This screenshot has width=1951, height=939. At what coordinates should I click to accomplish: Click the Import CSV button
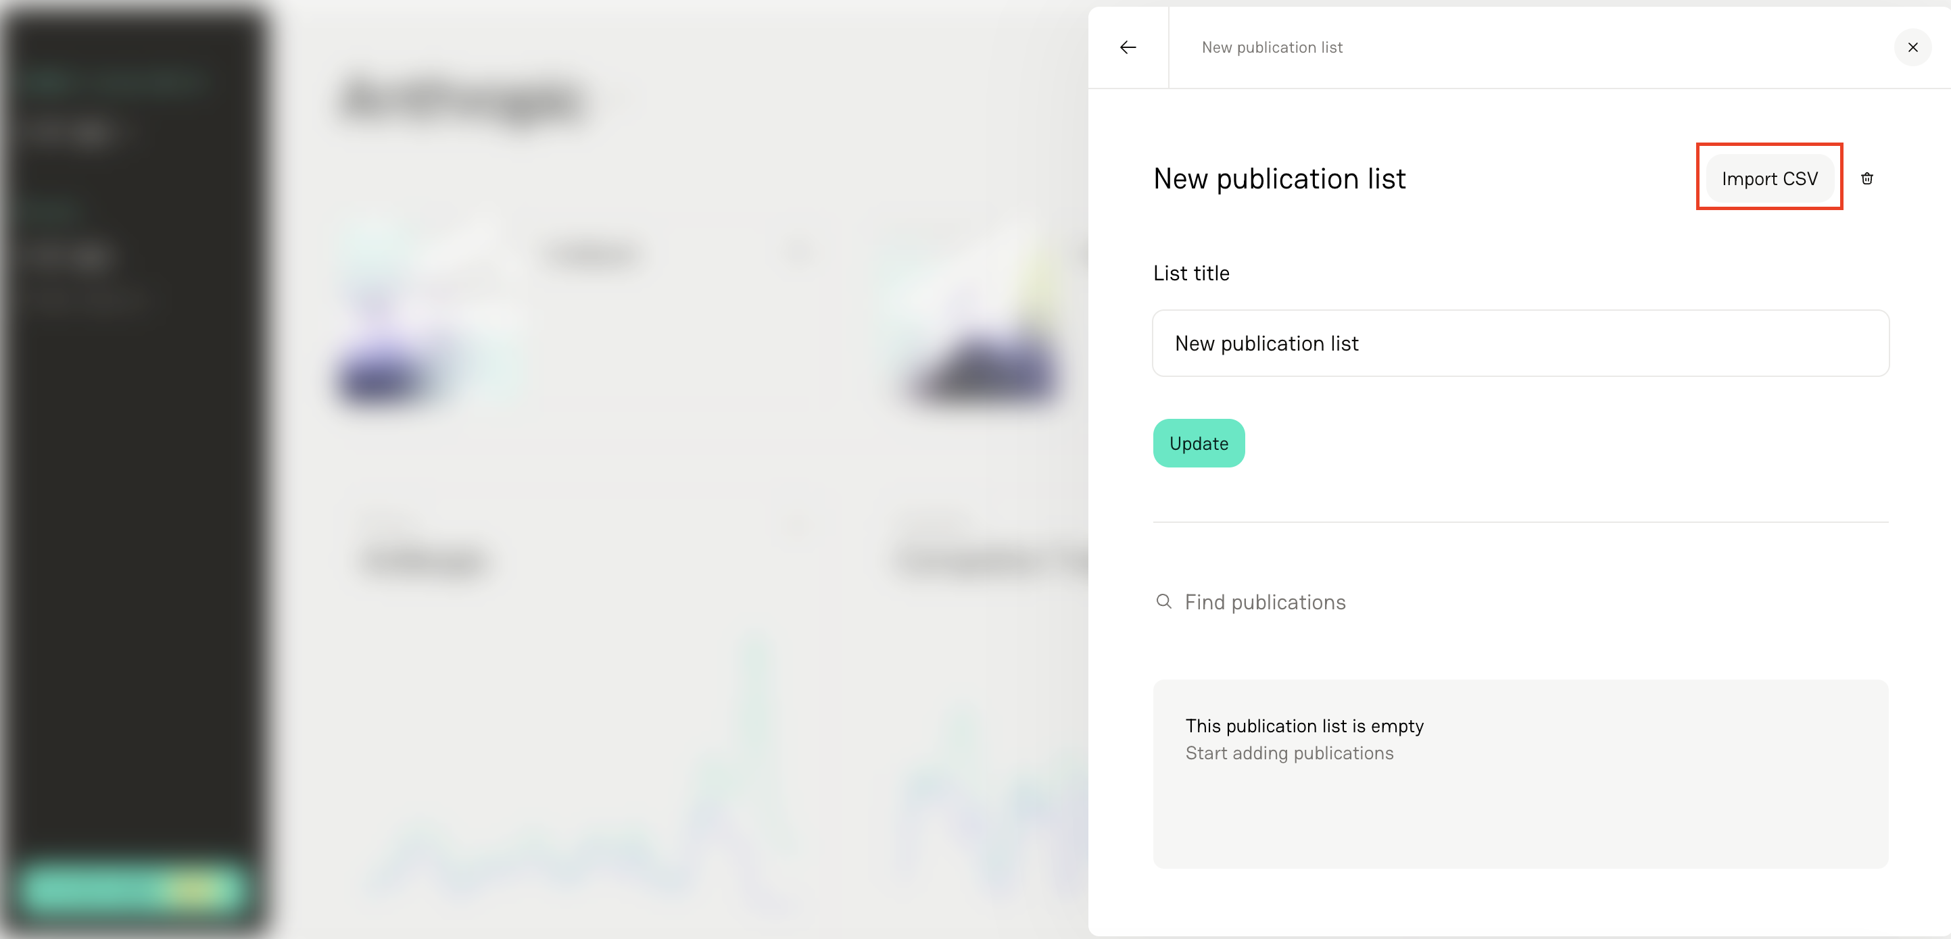[1769, 178]
